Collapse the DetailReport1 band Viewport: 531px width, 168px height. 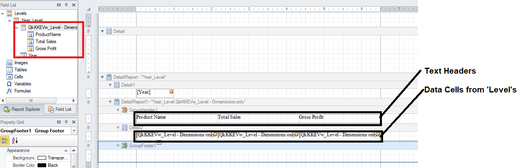click(x=110, y=102)
